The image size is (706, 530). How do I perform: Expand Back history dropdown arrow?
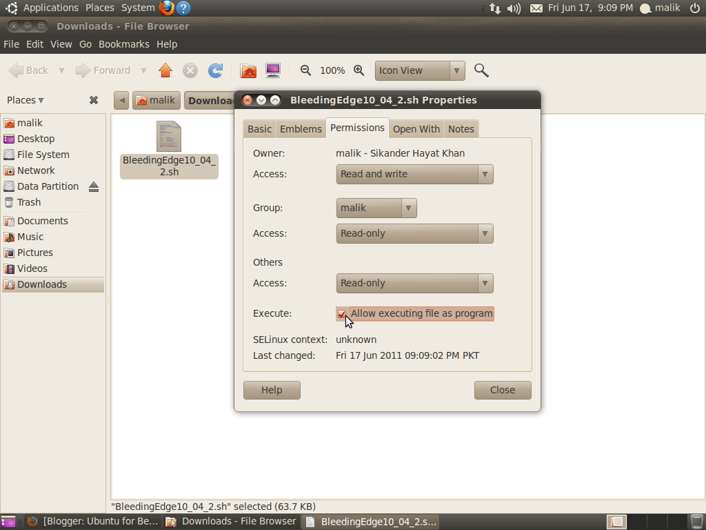tap(61, 71)
